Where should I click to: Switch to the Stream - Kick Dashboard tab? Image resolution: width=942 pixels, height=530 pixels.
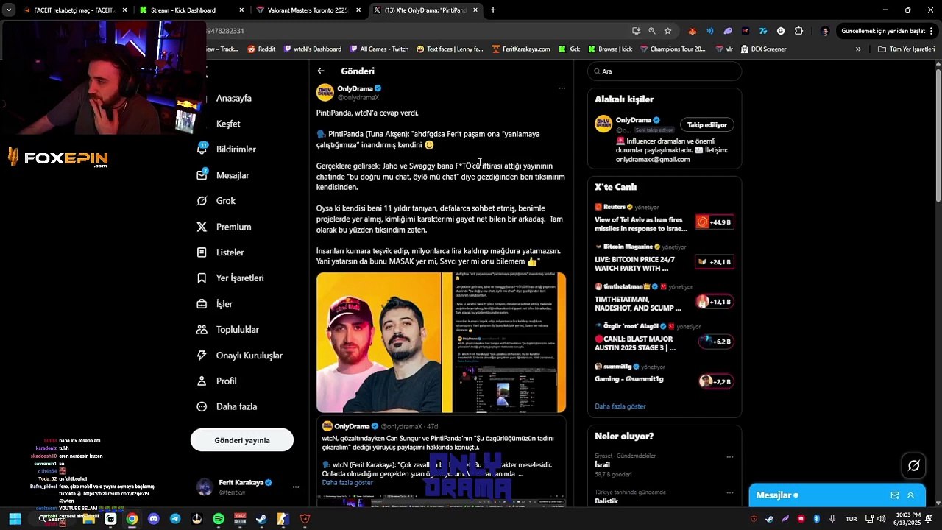point(190,10)
